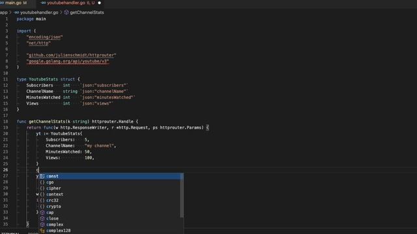Click the yt := YoutubeStats{ line
This screenshot has height=234, width=417.
click(x=59, y=134)
